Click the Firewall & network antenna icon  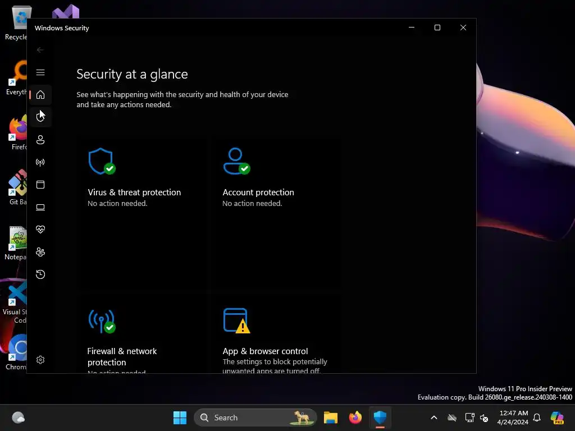point(102,321)
